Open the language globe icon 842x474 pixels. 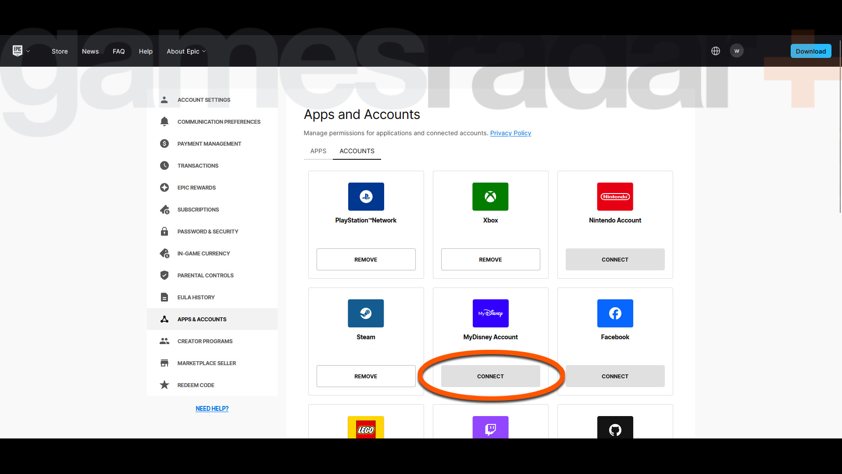(716, 51)
